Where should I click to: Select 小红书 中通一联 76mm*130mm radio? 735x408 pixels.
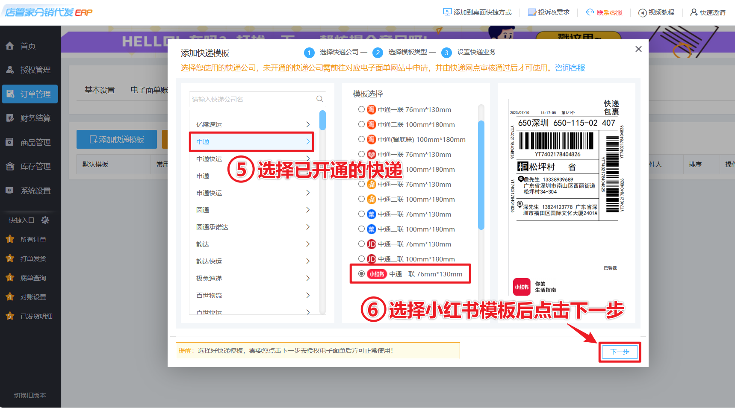point(361,274)
